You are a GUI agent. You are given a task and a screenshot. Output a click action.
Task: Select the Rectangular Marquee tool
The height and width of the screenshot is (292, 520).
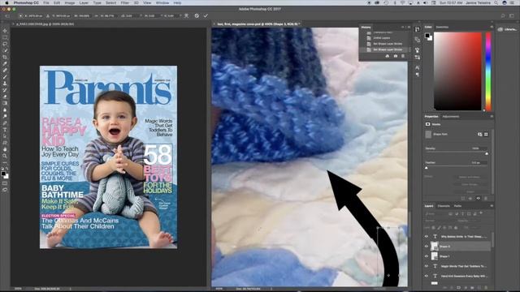pos(5,37)
